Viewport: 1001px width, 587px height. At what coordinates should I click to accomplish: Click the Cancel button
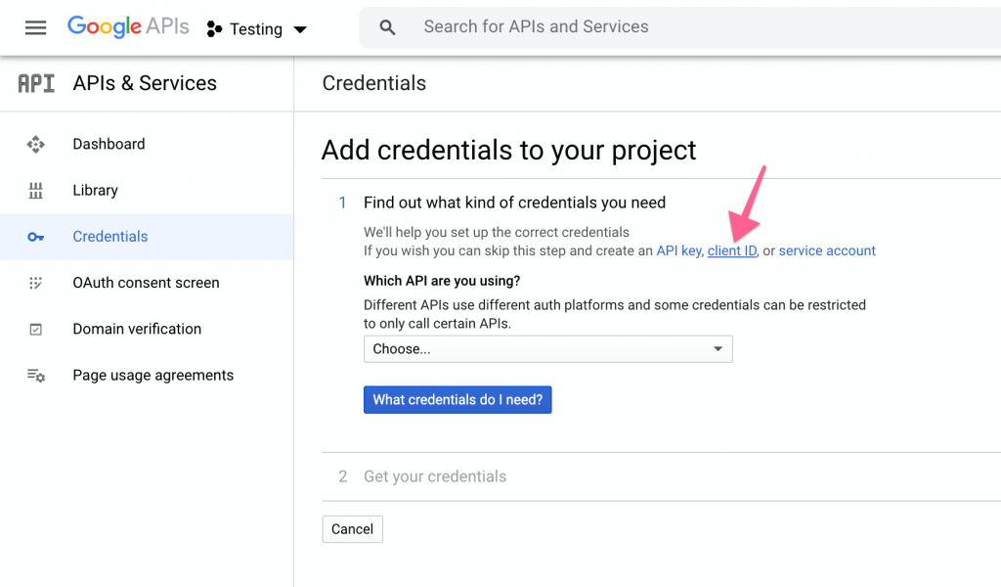(352, 529)
